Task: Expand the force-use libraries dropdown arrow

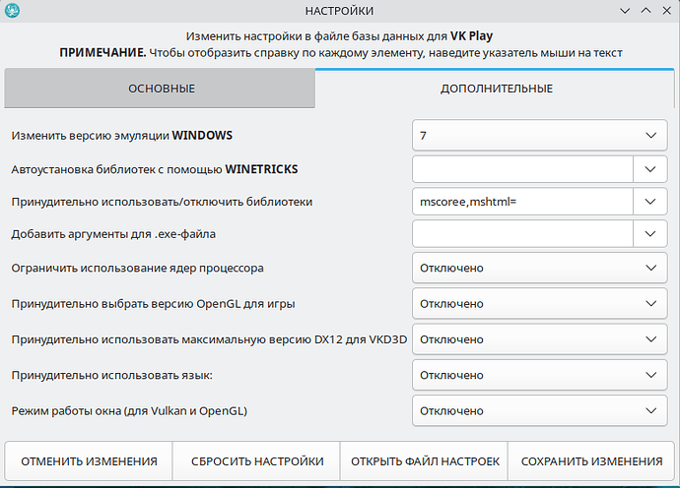Action: pos(648,202)
